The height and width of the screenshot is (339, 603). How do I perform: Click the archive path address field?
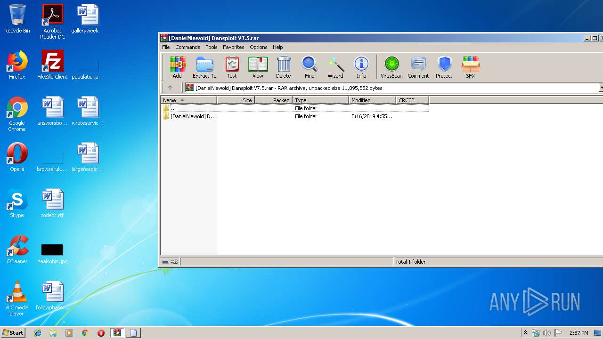[392, 88]
